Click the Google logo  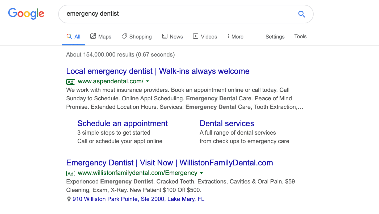pyautogui.click(x=26, y=14)
